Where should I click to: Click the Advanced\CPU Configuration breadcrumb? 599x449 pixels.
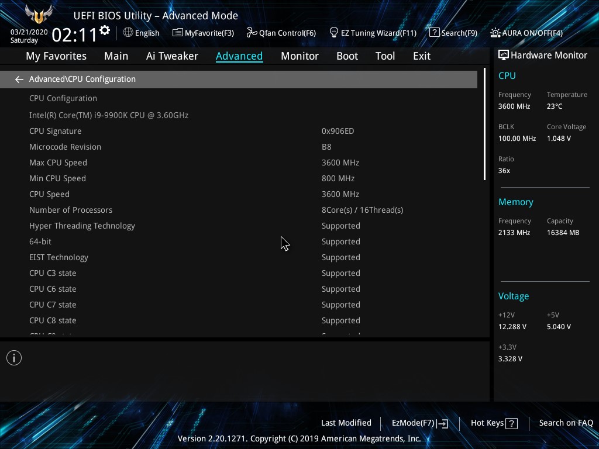coord(82,79)
